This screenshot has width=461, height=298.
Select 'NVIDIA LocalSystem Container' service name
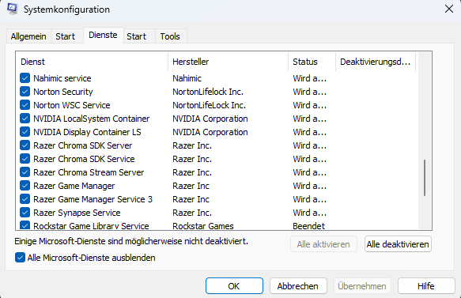[x=92, y=119]
